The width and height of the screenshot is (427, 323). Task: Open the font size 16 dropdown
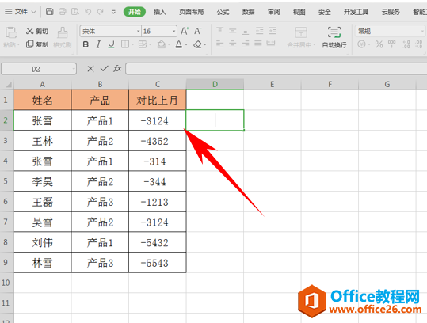(x=173, y=32)
